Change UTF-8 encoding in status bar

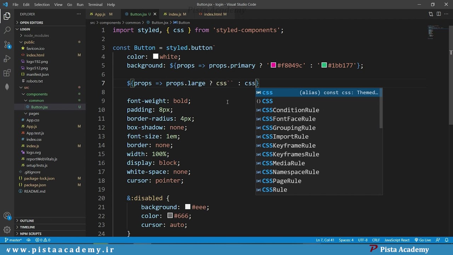(363, 240)
